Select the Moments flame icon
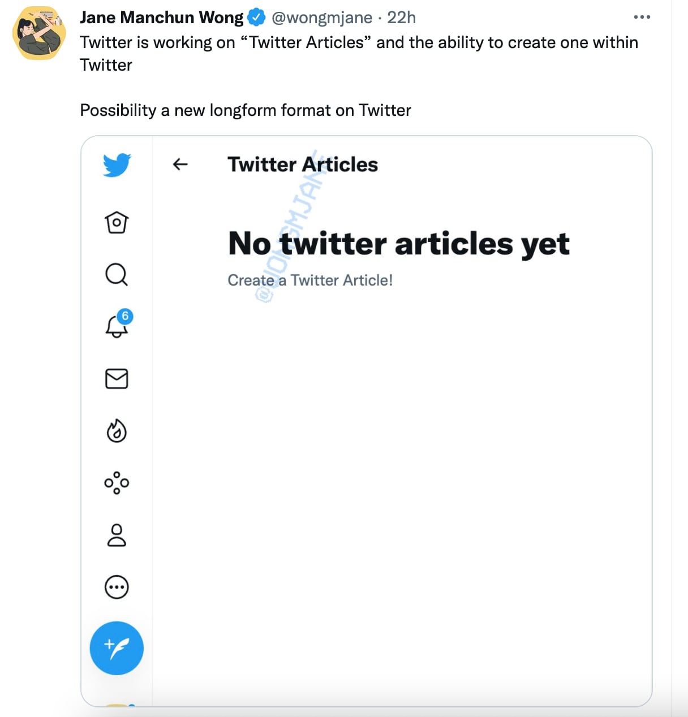 [x=117, y=431]
